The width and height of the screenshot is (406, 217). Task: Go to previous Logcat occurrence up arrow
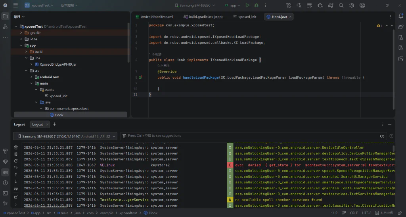[16, 175]
